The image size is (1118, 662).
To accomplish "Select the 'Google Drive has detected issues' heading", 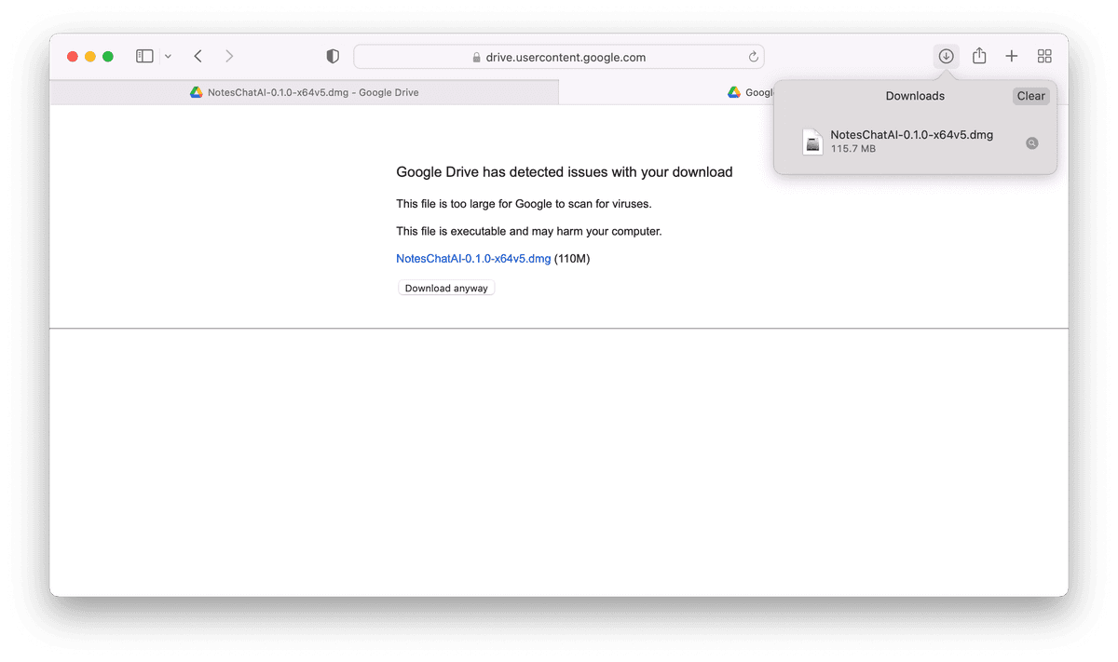I will point(565,172).
